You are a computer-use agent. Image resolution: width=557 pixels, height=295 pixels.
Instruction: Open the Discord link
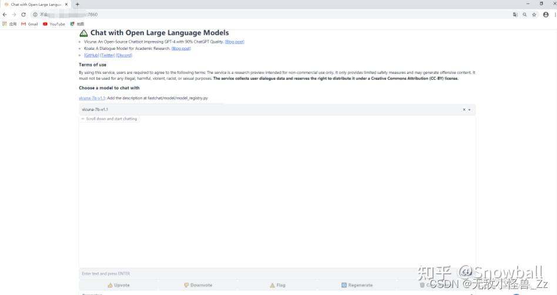pos(125,55)
